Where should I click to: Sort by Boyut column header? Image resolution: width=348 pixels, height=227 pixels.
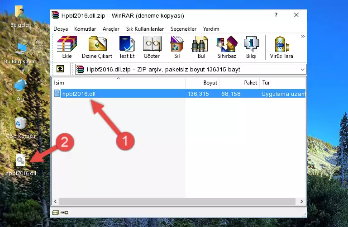pyautogui.click(x=202, y=82)
